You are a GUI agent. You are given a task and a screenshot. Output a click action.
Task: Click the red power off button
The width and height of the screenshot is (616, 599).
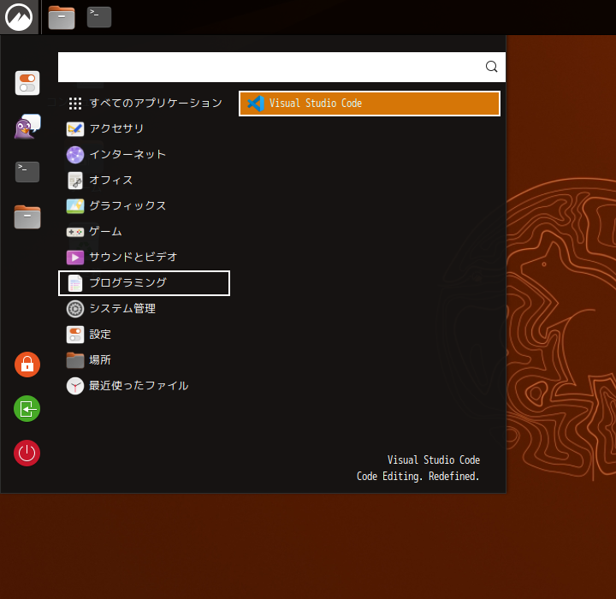coord(27,453)
